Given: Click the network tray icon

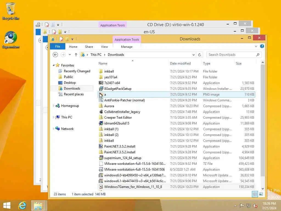Looking at the screenshot, I should (x=248, y=206).
